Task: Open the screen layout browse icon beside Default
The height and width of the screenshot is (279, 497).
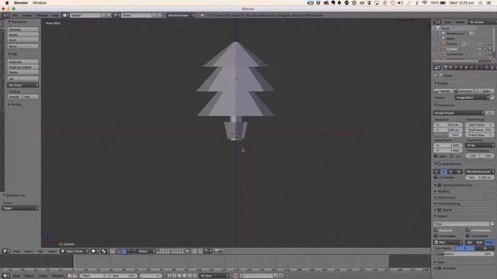Action: (x=65, y=15)
